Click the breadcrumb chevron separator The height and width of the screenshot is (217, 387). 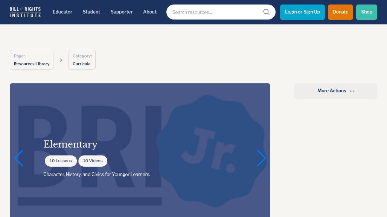coord(61,60)
